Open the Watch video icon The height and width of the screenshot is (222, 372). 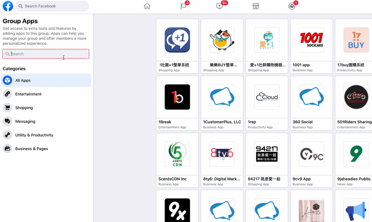click(219, 6)
